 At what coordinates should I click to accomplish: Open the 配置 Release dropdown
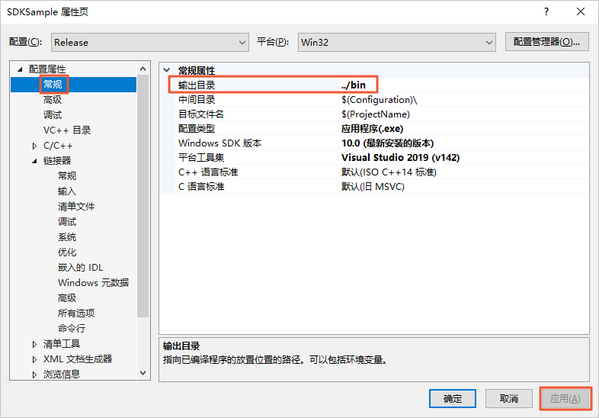pyautogui.click(x=149, y=43)
